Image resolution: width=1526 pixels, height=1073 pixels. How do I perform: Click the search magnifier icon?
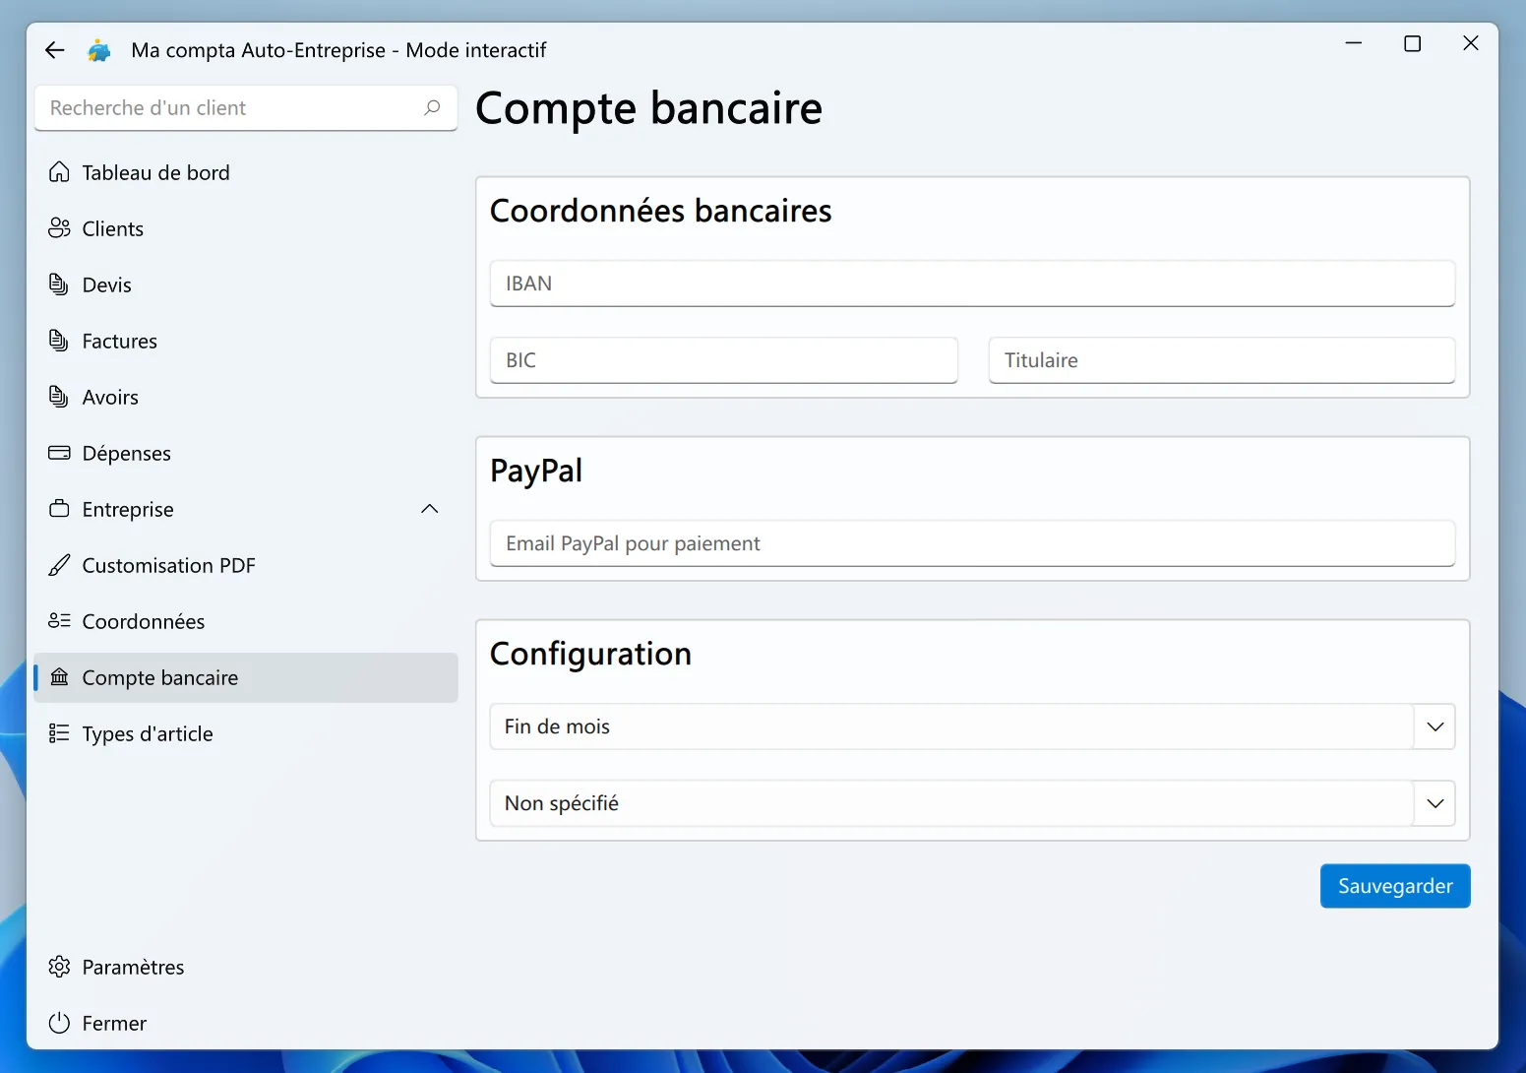pos(432,107)
